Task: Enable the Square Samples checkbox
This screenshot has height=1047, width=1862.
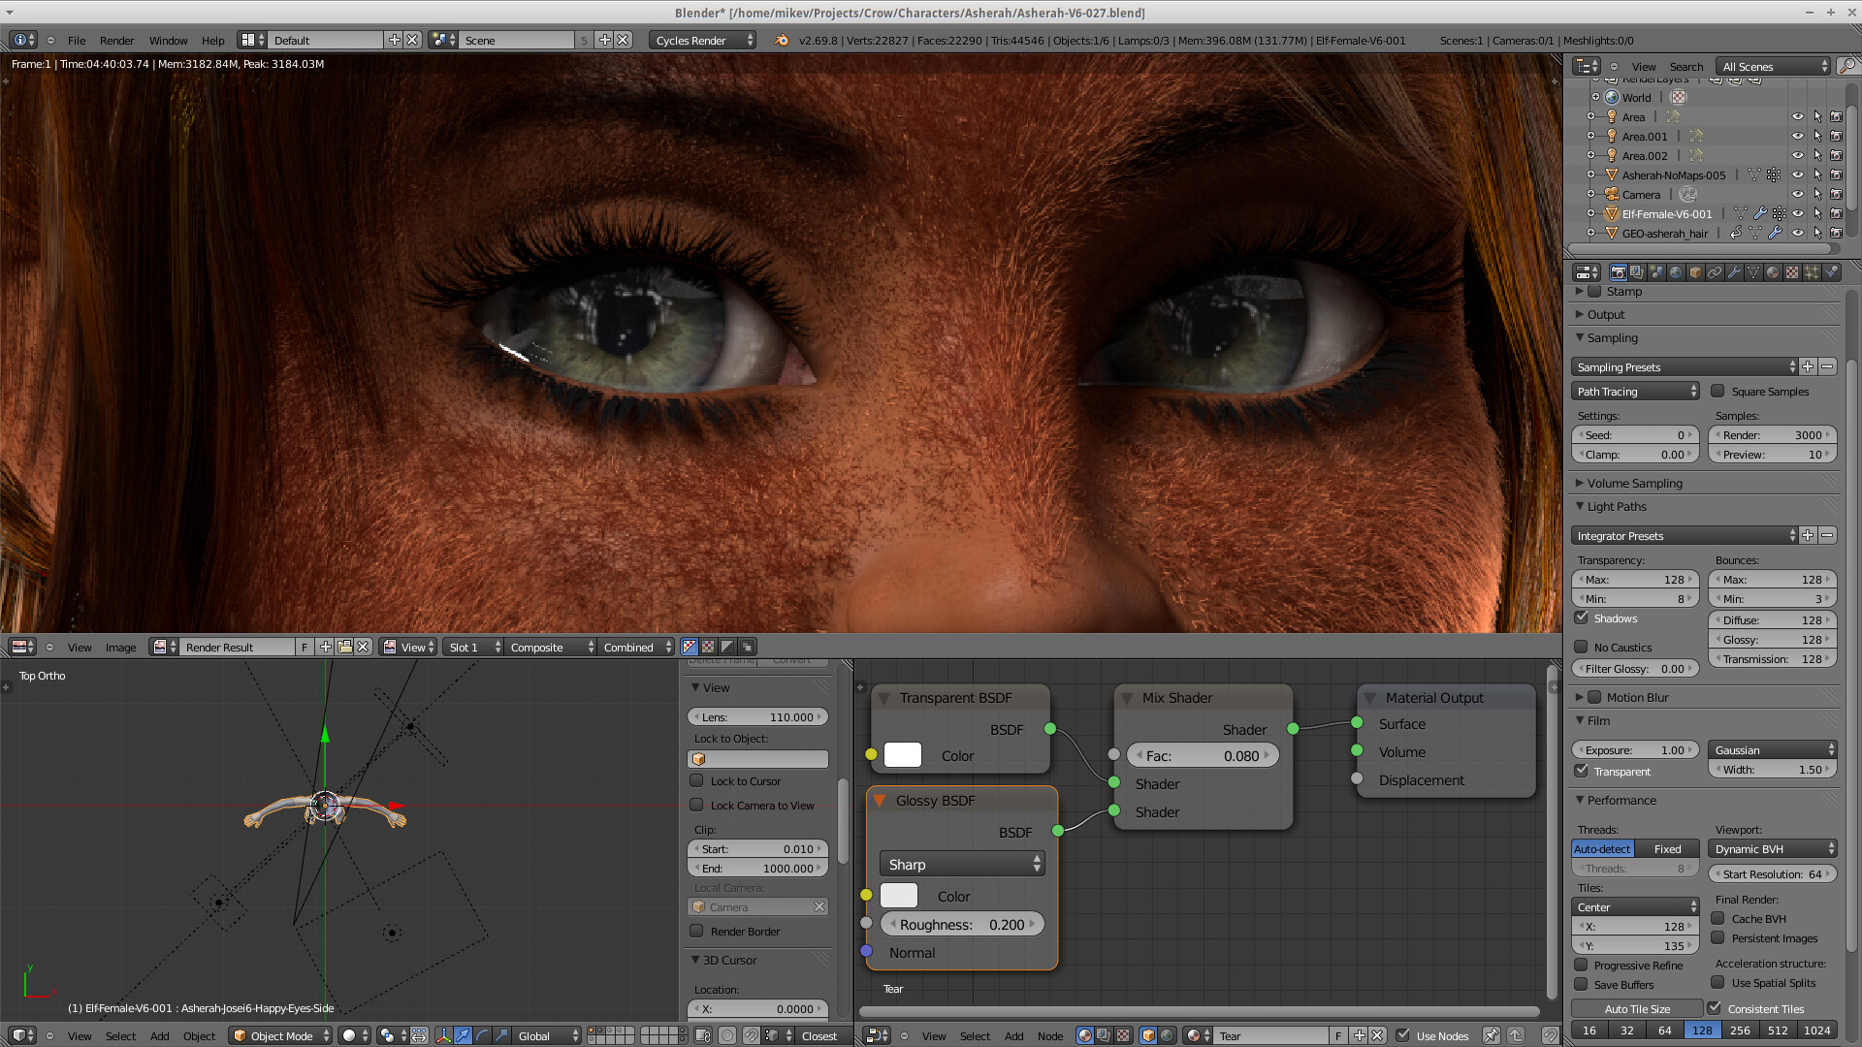Action: coord(1718,391)
